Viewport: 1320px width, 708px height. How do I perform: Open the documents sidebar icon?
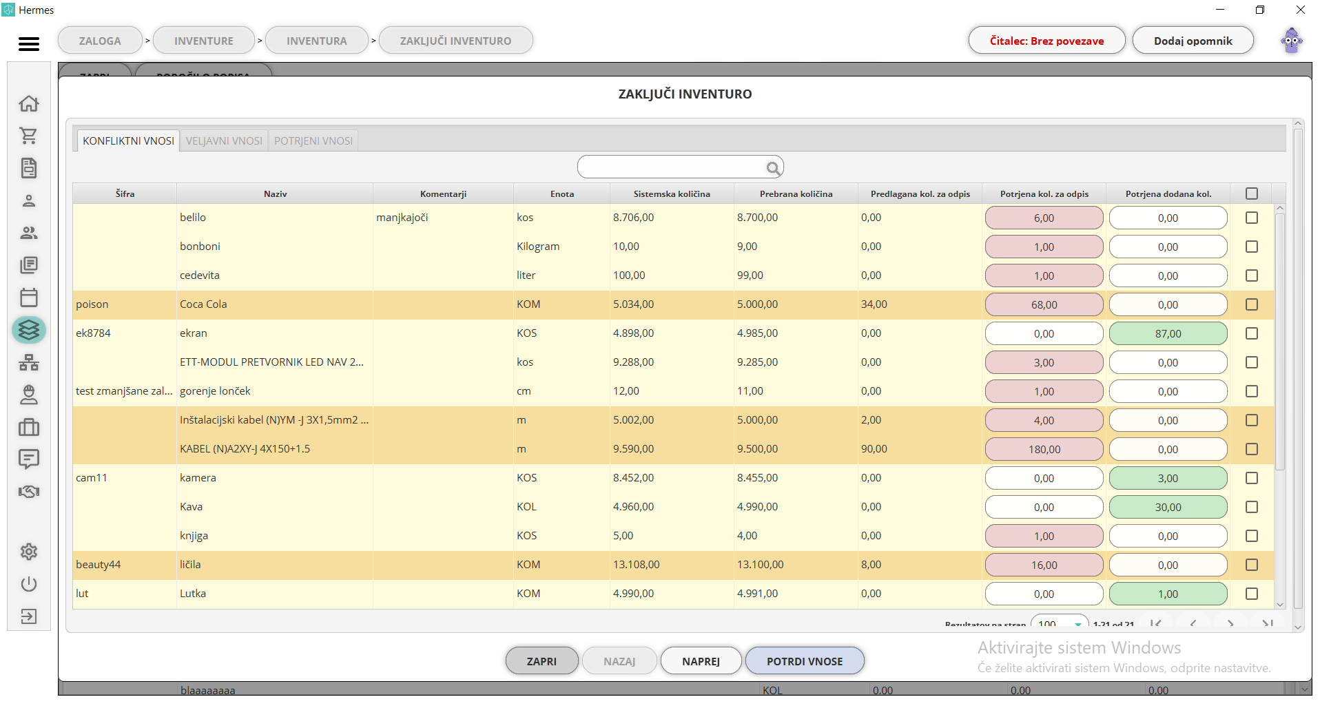(x=29, y=168)
